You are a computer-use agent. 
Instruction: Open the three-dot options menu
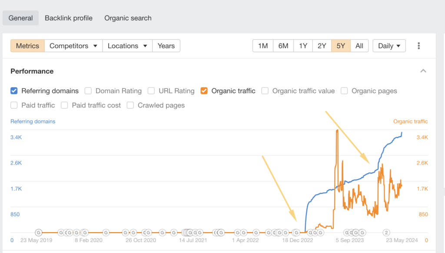pos(418,45)
